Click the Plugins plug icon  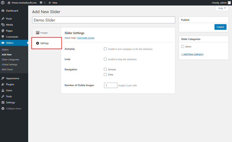3,84
